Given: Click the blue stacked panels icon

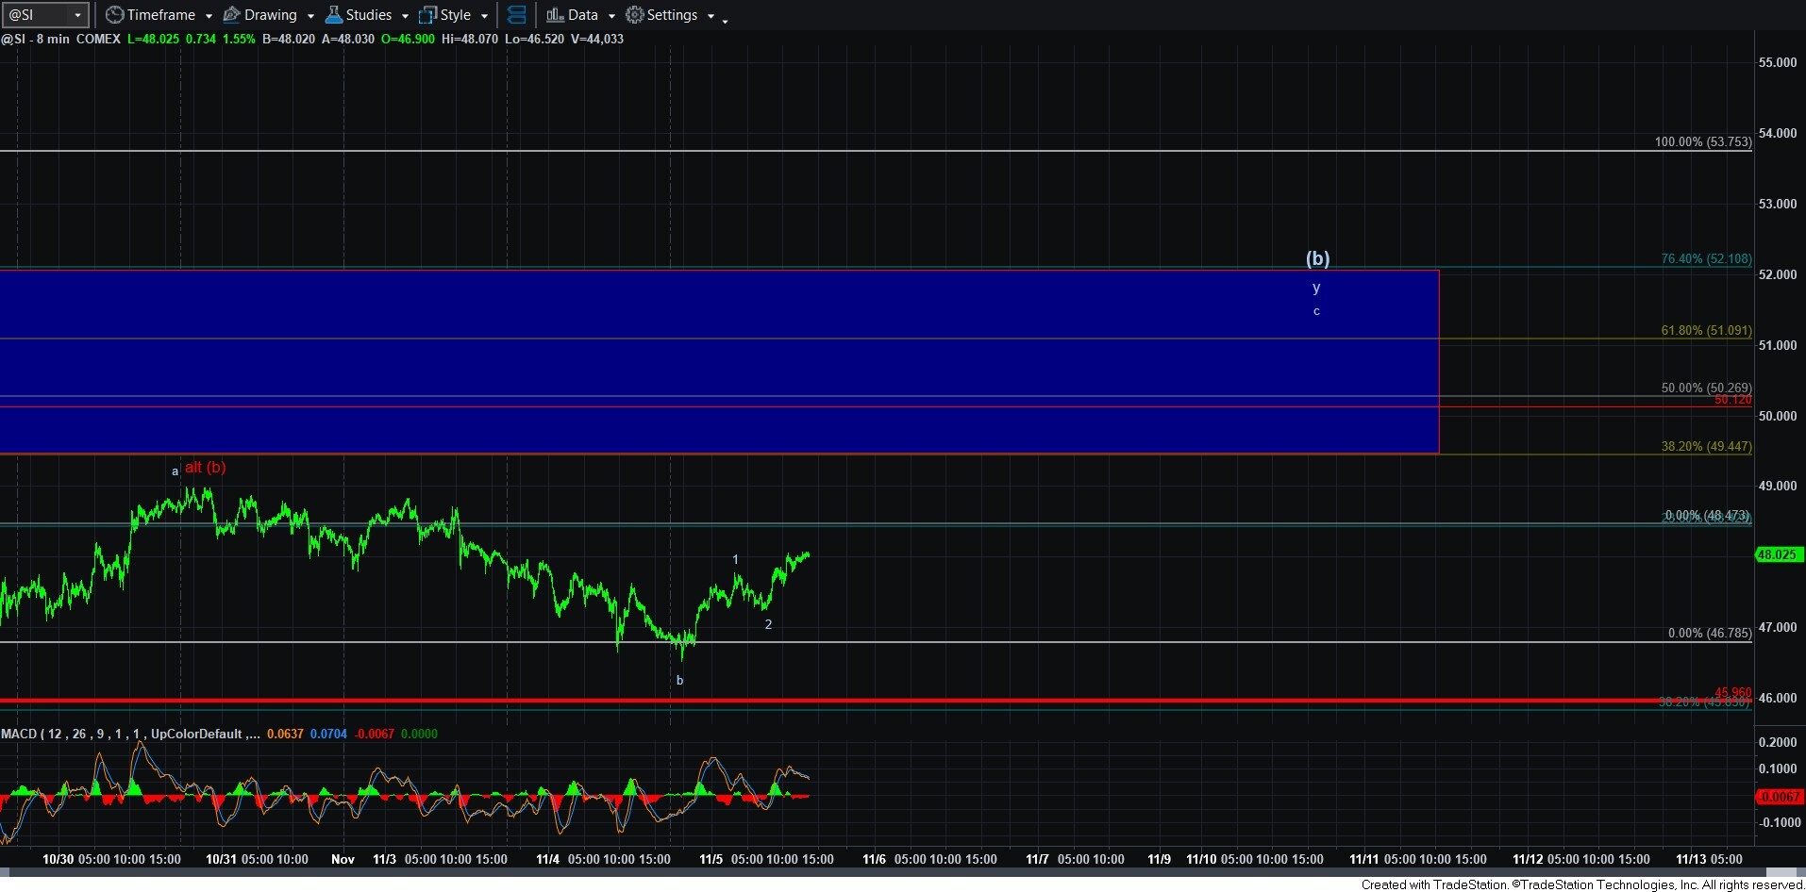Looking at the screenshot, I should click(516, 15).
